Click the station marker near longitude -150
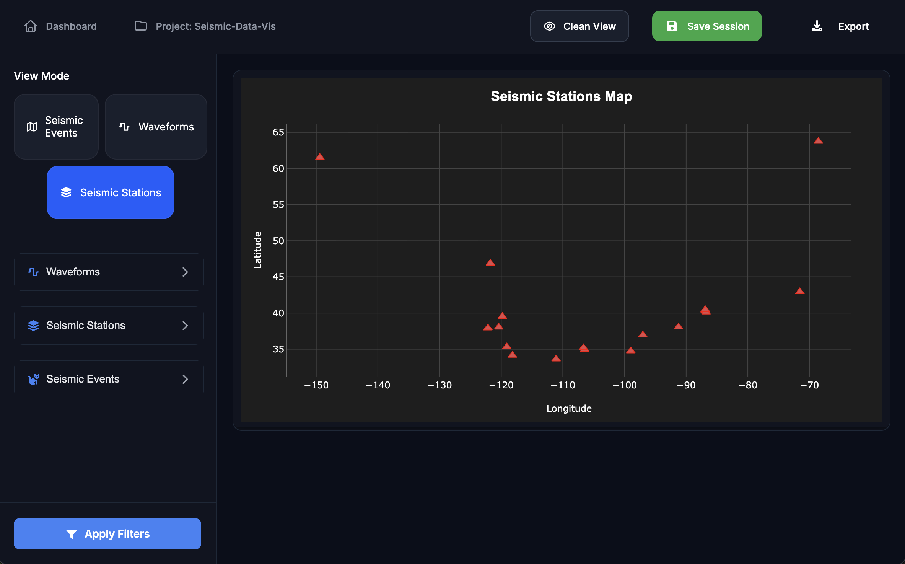Screen dimensions: 905x564 point(320,156)
